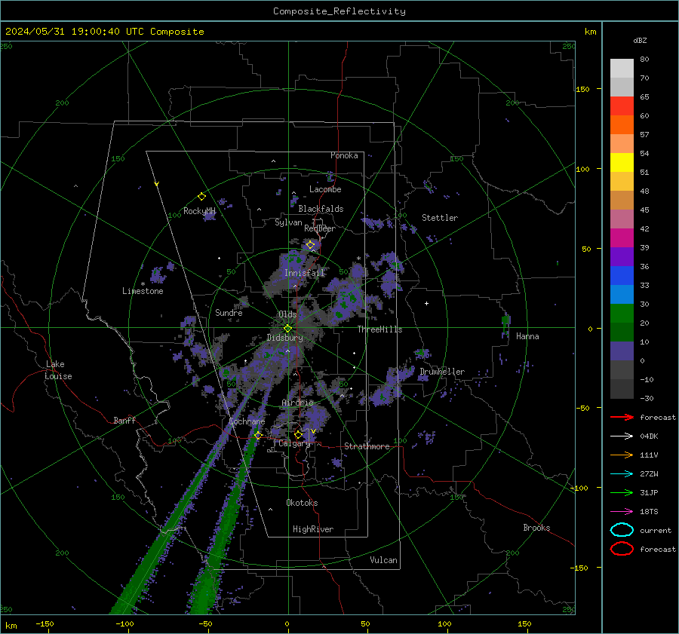The image size is (679, 634).
Task: Click the Strathmore label
Action: coord(367,446)
